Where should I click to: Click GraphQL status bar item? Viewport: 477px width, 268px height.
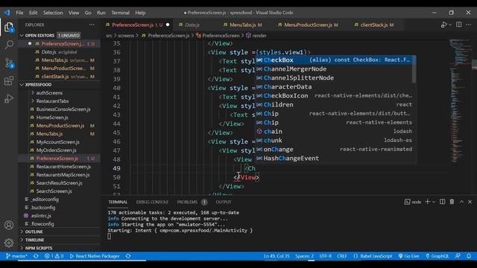pyautogui.click(x=437, y=256)
